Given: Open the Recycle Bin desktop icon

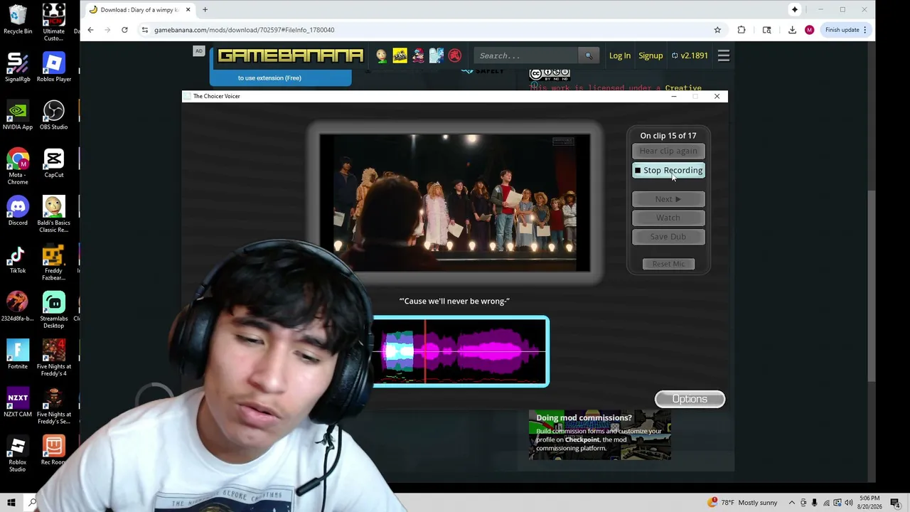Looking at the screenshot, I should coord(18,19).
